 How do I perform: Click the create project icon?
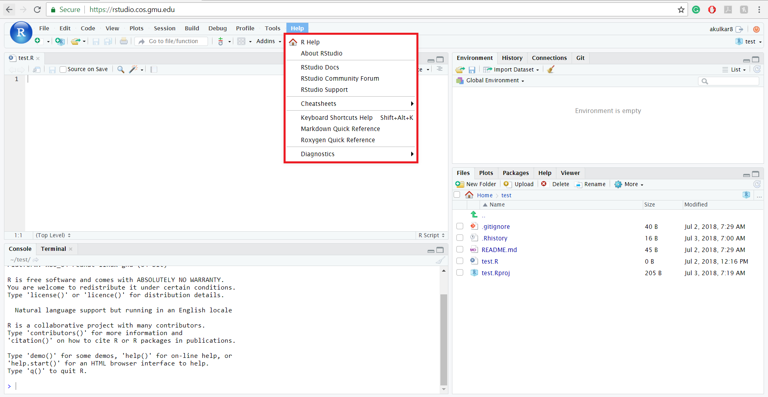tap(60, 41)
